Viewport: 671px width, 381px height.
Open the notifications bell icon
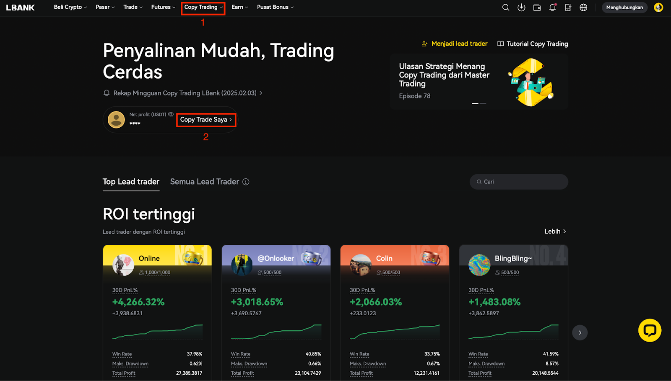point(552,8)
